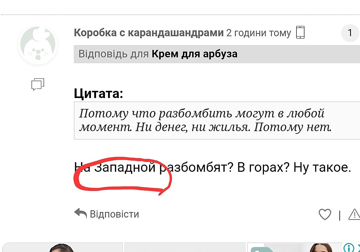Screen dimensions: 360x252
Task: Click the Відповідь для reply header bar
Action: (217, 54)
